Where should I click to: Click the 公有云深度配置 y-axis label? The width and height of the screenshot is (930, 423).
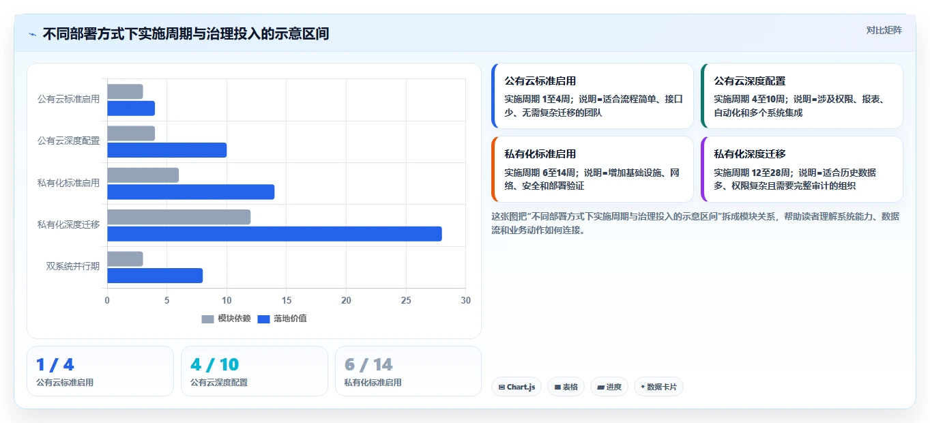[68, 141]
